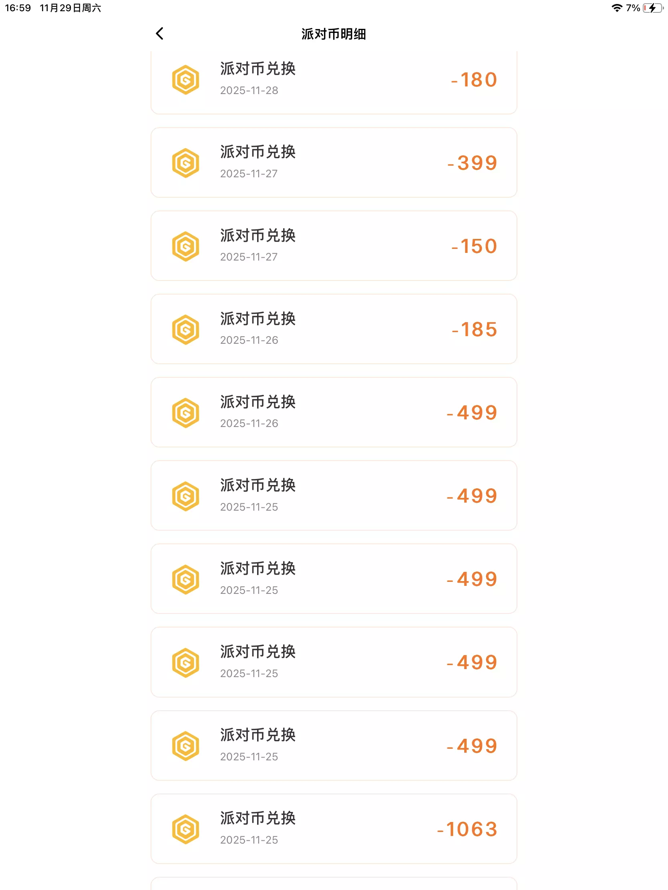Screen dimensions: 668x890
Task: Tap the coin icon beside the -399 entry
Action: (x=186, y=163)
